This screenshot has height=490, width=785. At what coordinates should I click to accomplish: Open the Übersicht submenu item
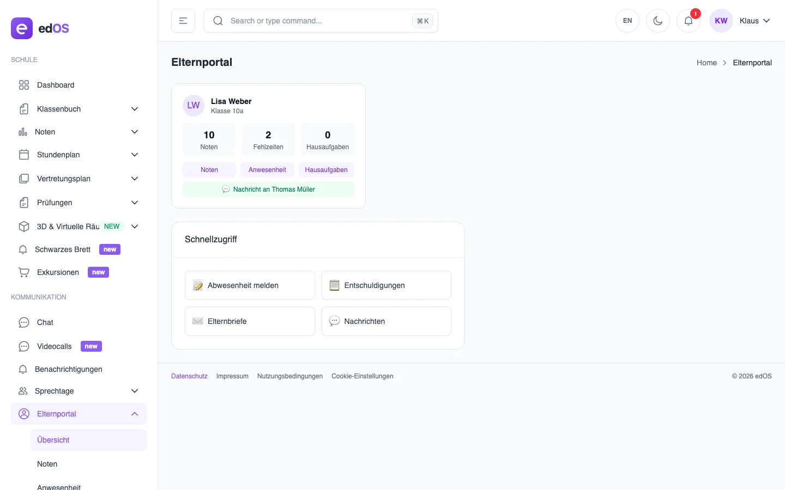point(53,440)
